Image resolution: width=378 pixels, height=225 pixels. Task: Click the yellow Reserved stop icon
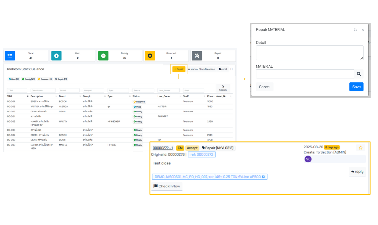coord(150,56)
